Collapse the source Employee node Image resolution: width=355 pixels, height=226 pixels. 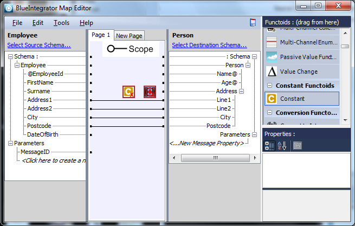(17, 65)
